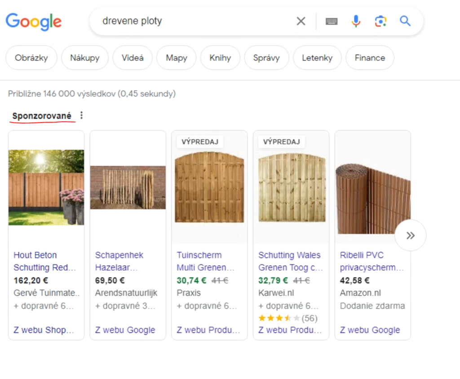Viewport: 460px width, 379px height.
Task: Click '+ dopravné 3...' under Arendsnatuurlijk
Action: click(125, 306)
